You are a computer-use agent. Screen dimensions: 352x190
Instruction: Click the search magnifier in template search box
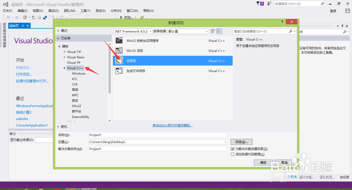290,31
